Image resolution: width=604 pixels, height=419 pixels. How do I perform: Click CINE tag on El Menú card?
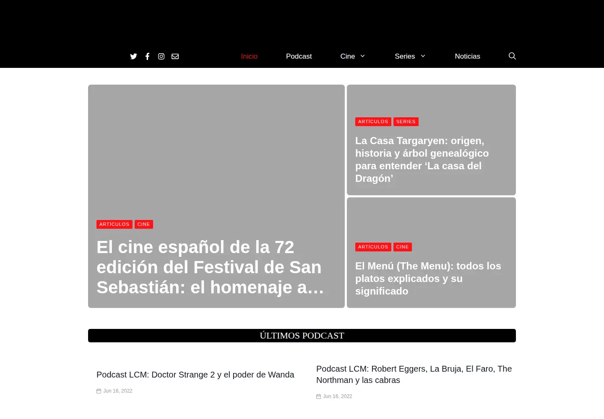coord(403,247)
